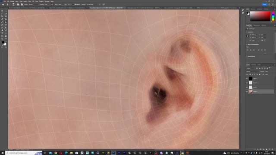
Task: Collapse the Align and Distribute section
Action: click(x=247, y=45)
